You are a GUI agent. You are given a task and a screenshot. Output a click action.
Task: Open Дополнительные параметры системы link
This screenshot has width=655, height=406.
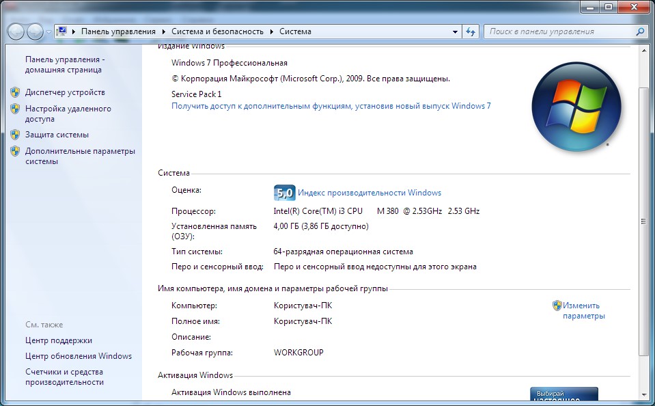coord(80,157)
